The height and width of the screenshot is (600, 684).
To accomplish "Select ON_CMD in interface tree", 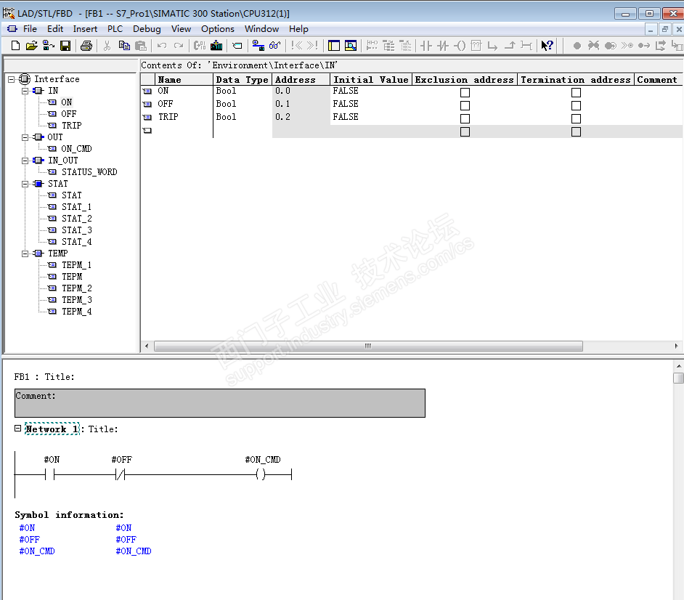I will coord(76,149).
